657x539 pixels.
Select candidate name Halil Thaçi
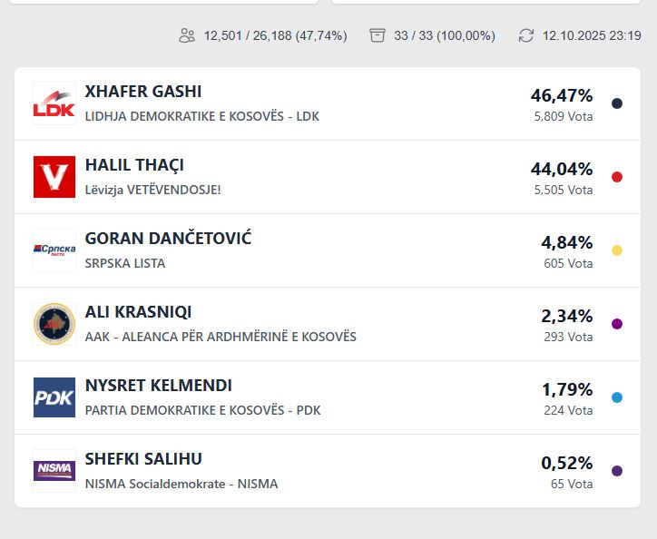[134, 165]
